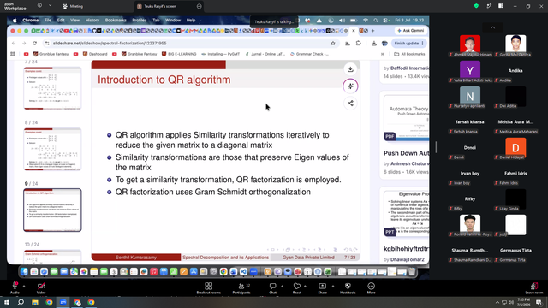Open the Participants list
This screenshot has width=548, height=308.
pos(241,288)
